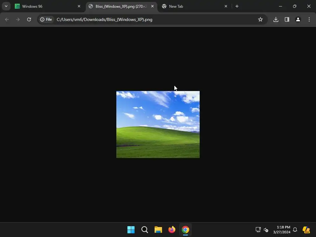
Task: Go back using the back arrow
Action: click(7, 19)
